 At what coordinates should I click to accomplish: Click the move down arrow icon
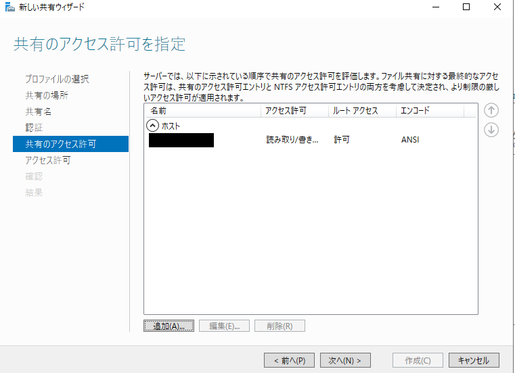(491, 130)
